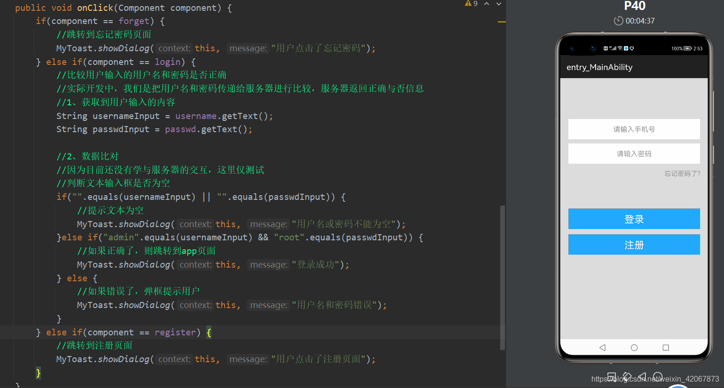
Task: Click the context: hint on the 用户点击了忘记密码 line
Action: 174,48
